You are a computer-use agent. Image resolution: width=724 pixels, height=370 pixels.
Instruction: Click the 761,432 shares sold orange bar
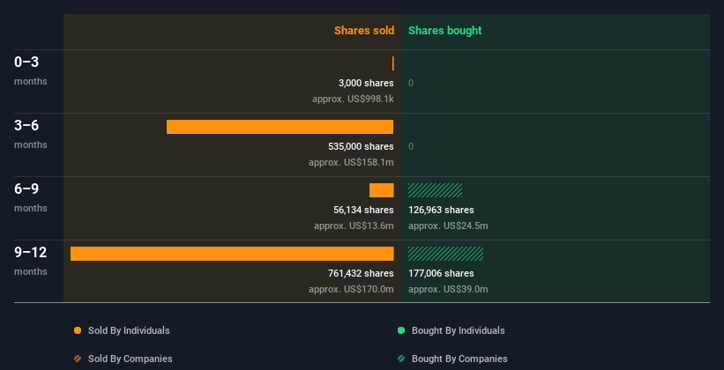232,254
